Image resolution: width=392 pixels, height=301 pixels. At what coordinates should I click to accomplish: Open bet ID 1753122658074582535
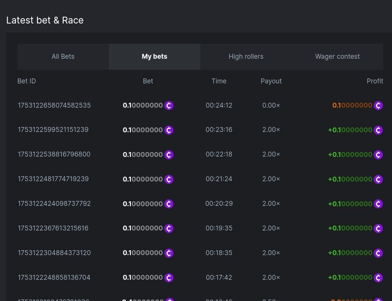tap(54, 105)
